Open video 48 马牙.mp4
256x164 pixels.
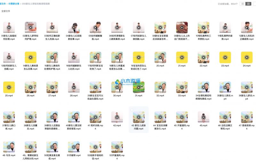tap(9, 147)
